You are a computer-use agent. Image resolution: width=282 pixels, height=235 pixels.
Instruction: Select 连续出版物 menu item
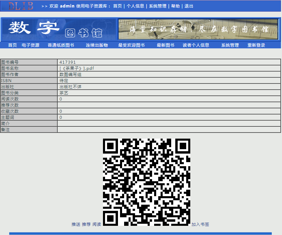click(97, 45)
